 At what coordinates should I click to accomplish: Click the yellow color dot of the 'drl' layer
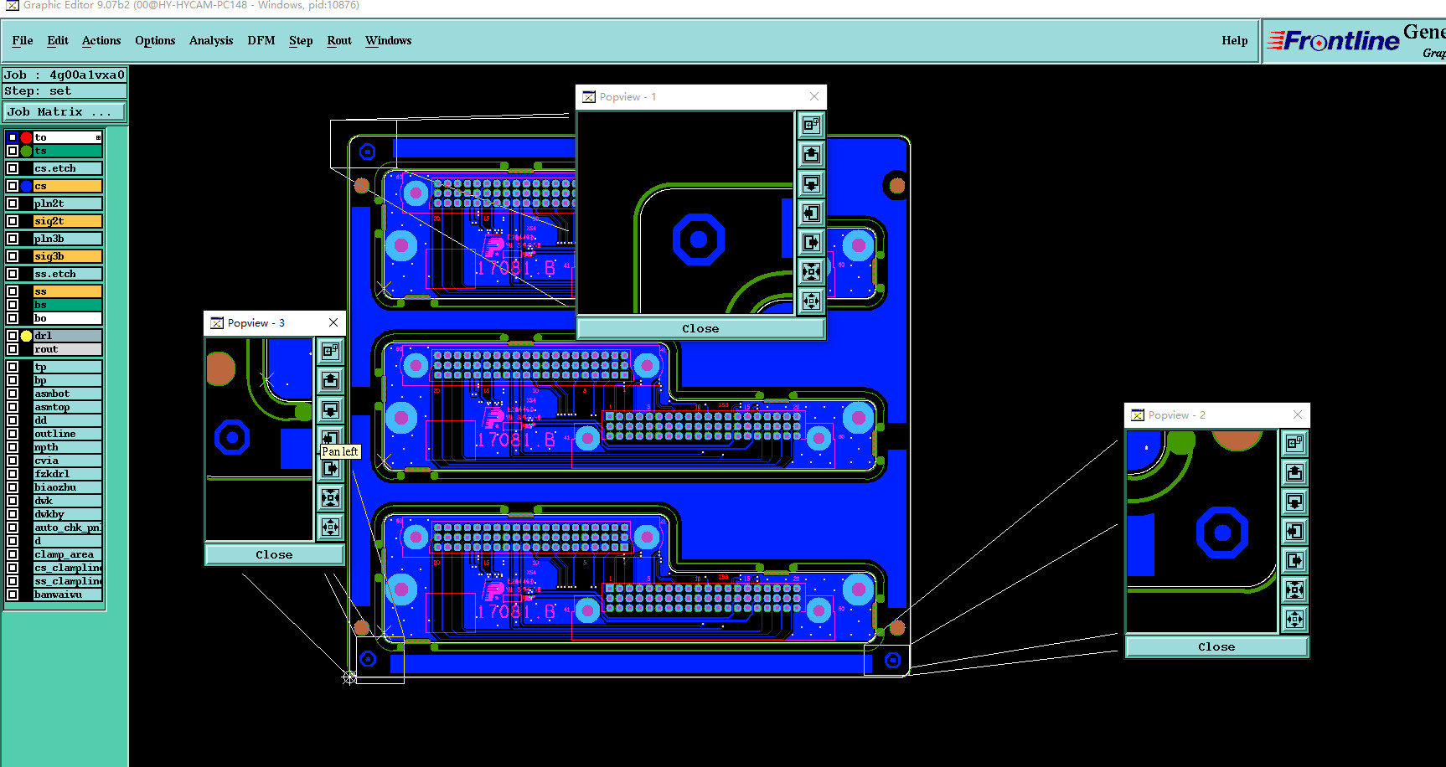26,336
